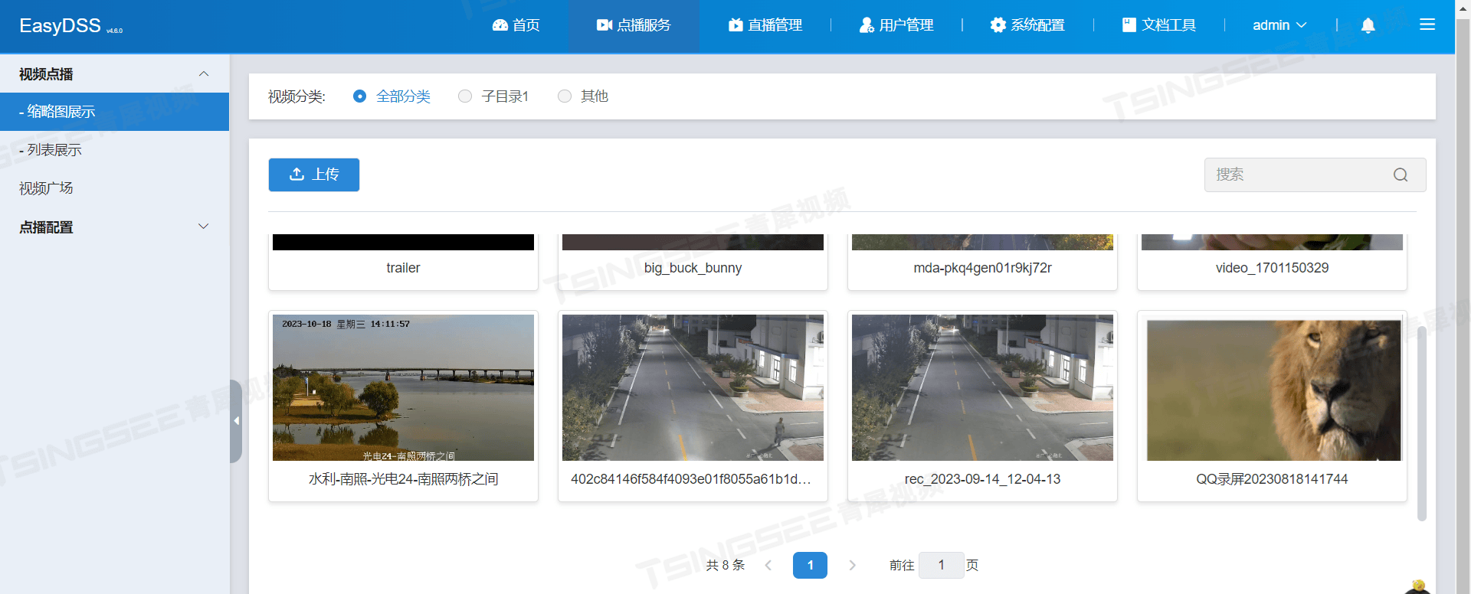This screenshot has height=594, width=1471.
Task: Open the lion video QQ录屏20230818141744 thumbnail
Action: [1272, 390]
